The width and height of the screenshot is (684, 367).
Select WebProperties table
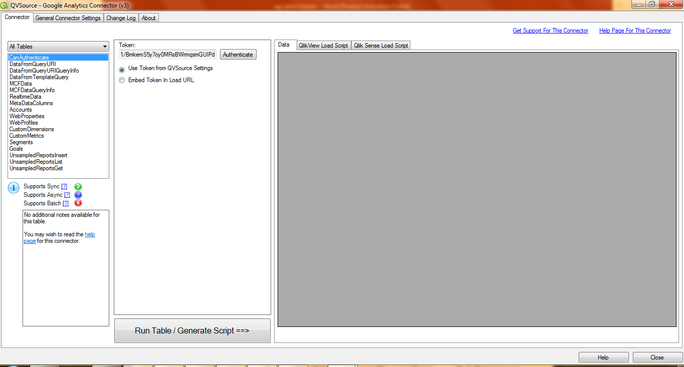58,116
